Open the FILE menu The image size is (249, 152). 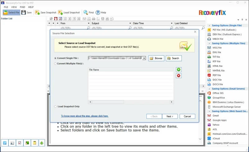(6, 7)
